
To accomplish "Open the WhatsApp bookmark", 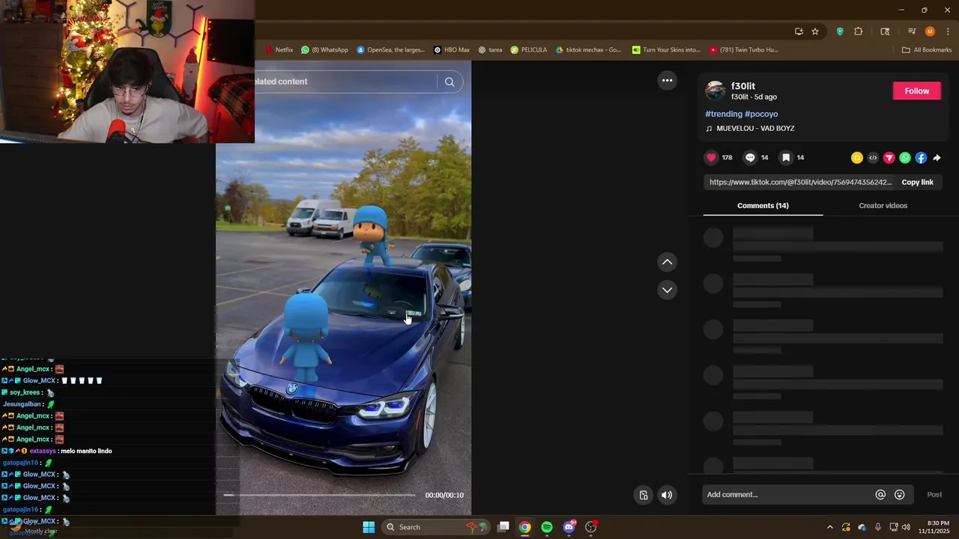I will [325, 50].
